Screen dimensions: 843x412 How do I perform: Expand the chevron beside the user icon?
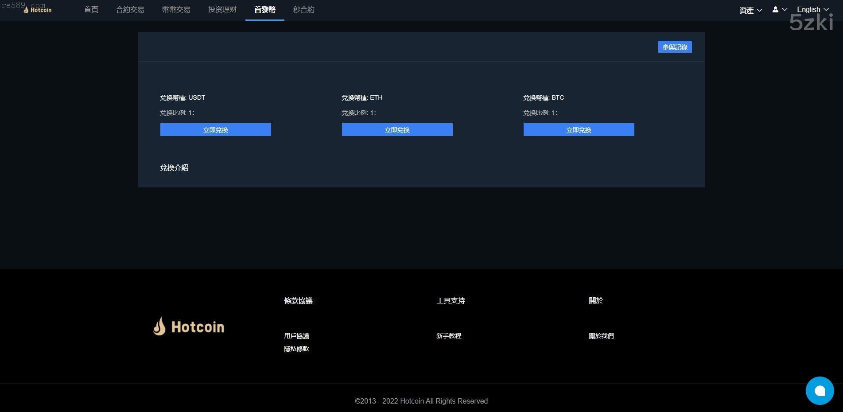coord(785,9)
